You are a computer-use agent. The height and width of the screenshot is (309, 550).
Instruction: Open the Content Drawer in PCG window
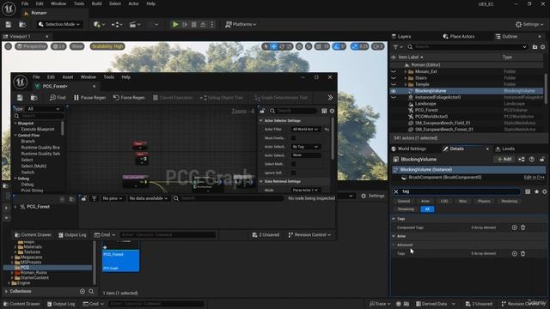click(x=33, y=234)
